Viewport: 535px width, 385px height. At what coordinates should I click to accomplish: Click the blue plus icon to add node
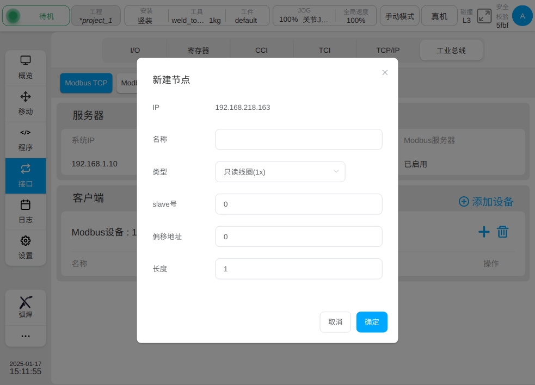point(484,232)
